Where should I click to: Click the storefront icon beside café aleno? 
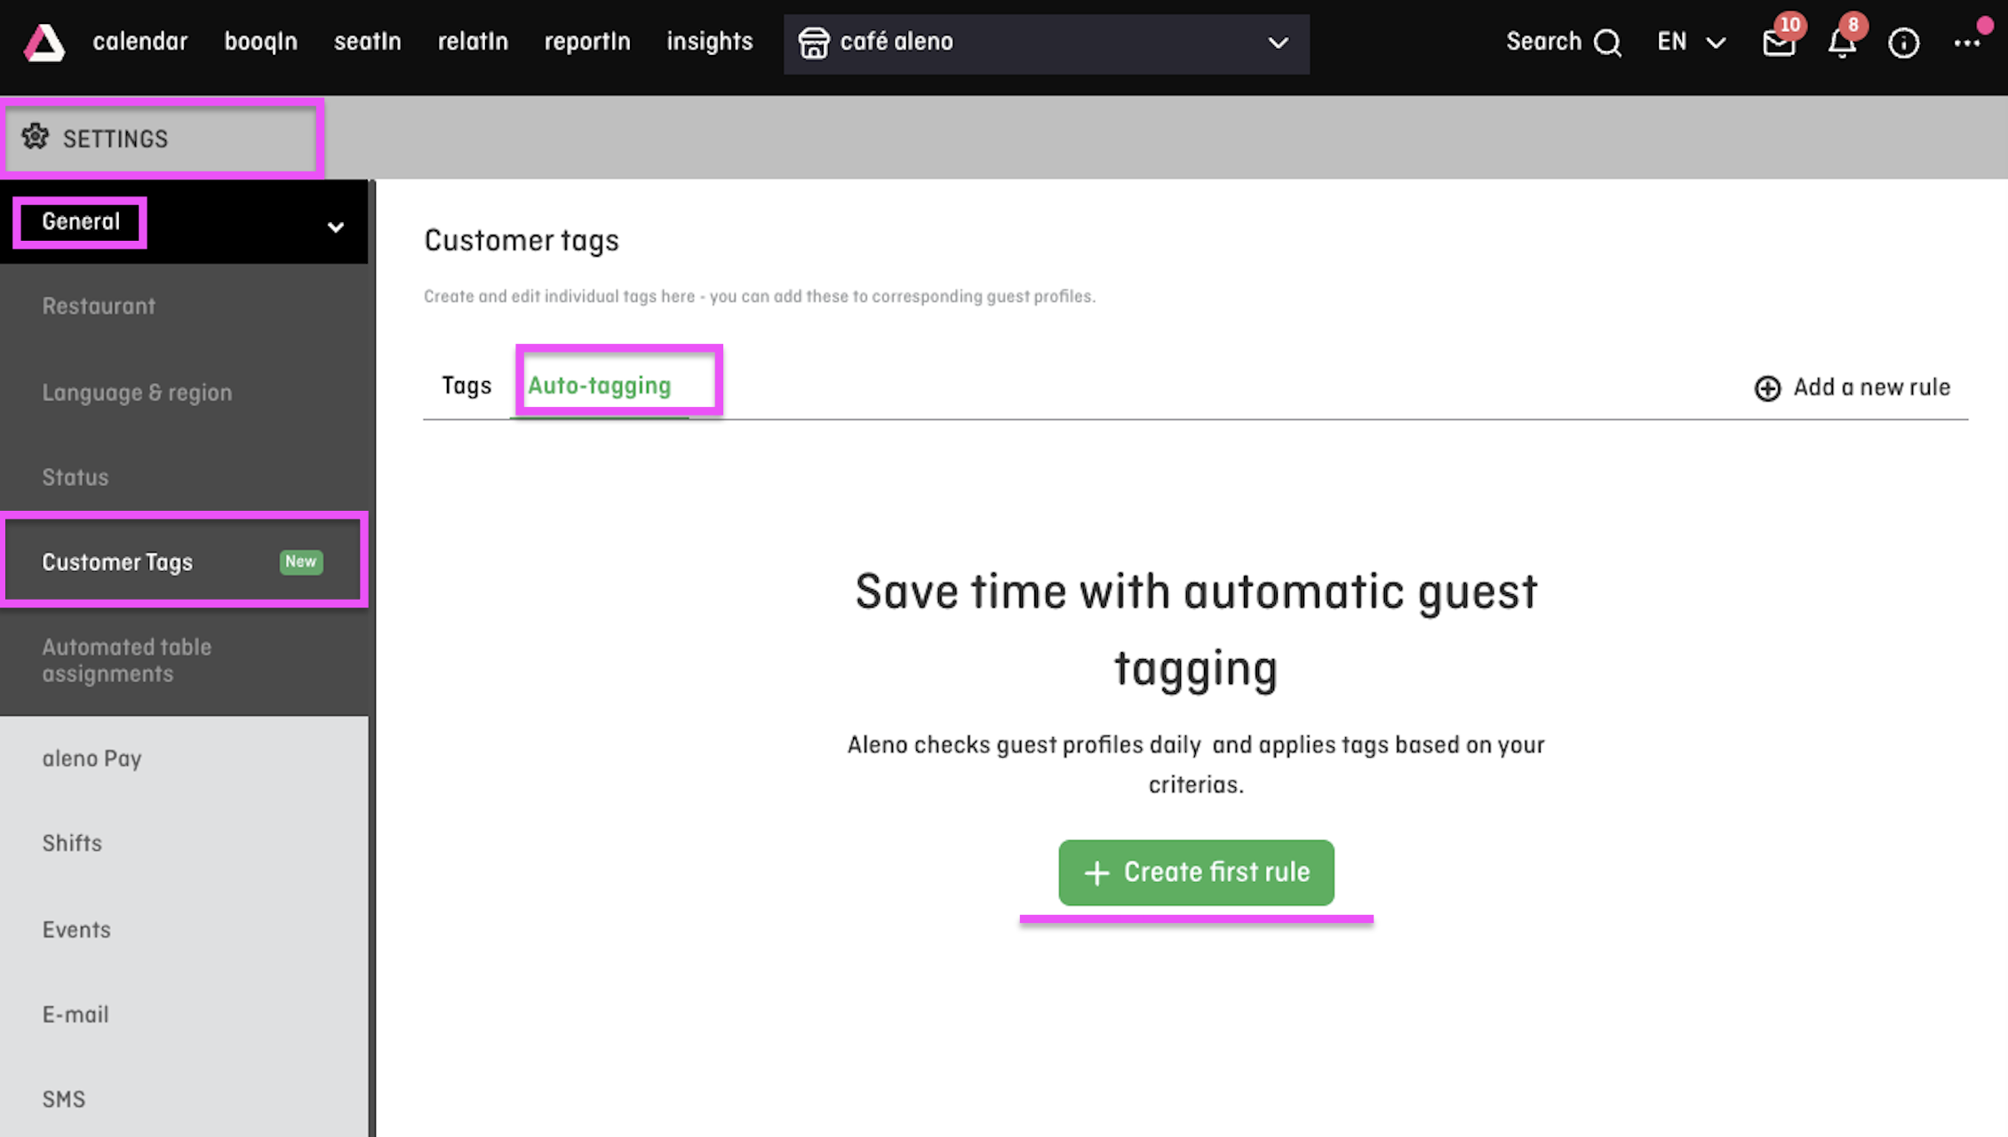(x=816, y=42)
